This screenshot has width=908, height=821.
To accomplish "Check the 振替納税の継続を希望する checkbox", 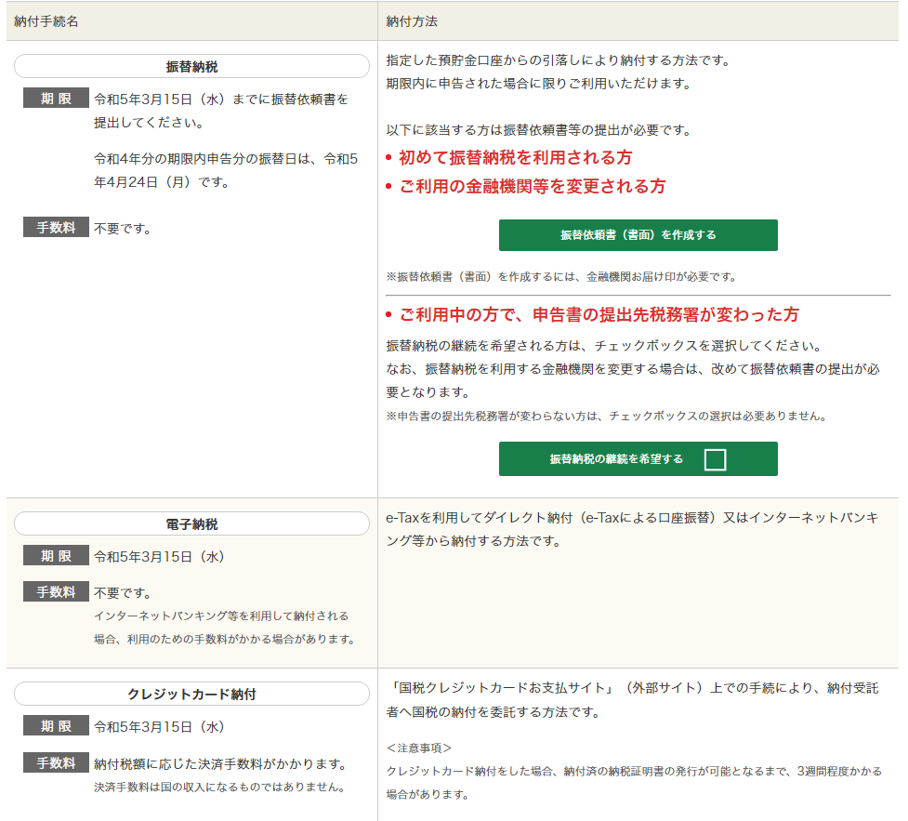I will point(714,459).
